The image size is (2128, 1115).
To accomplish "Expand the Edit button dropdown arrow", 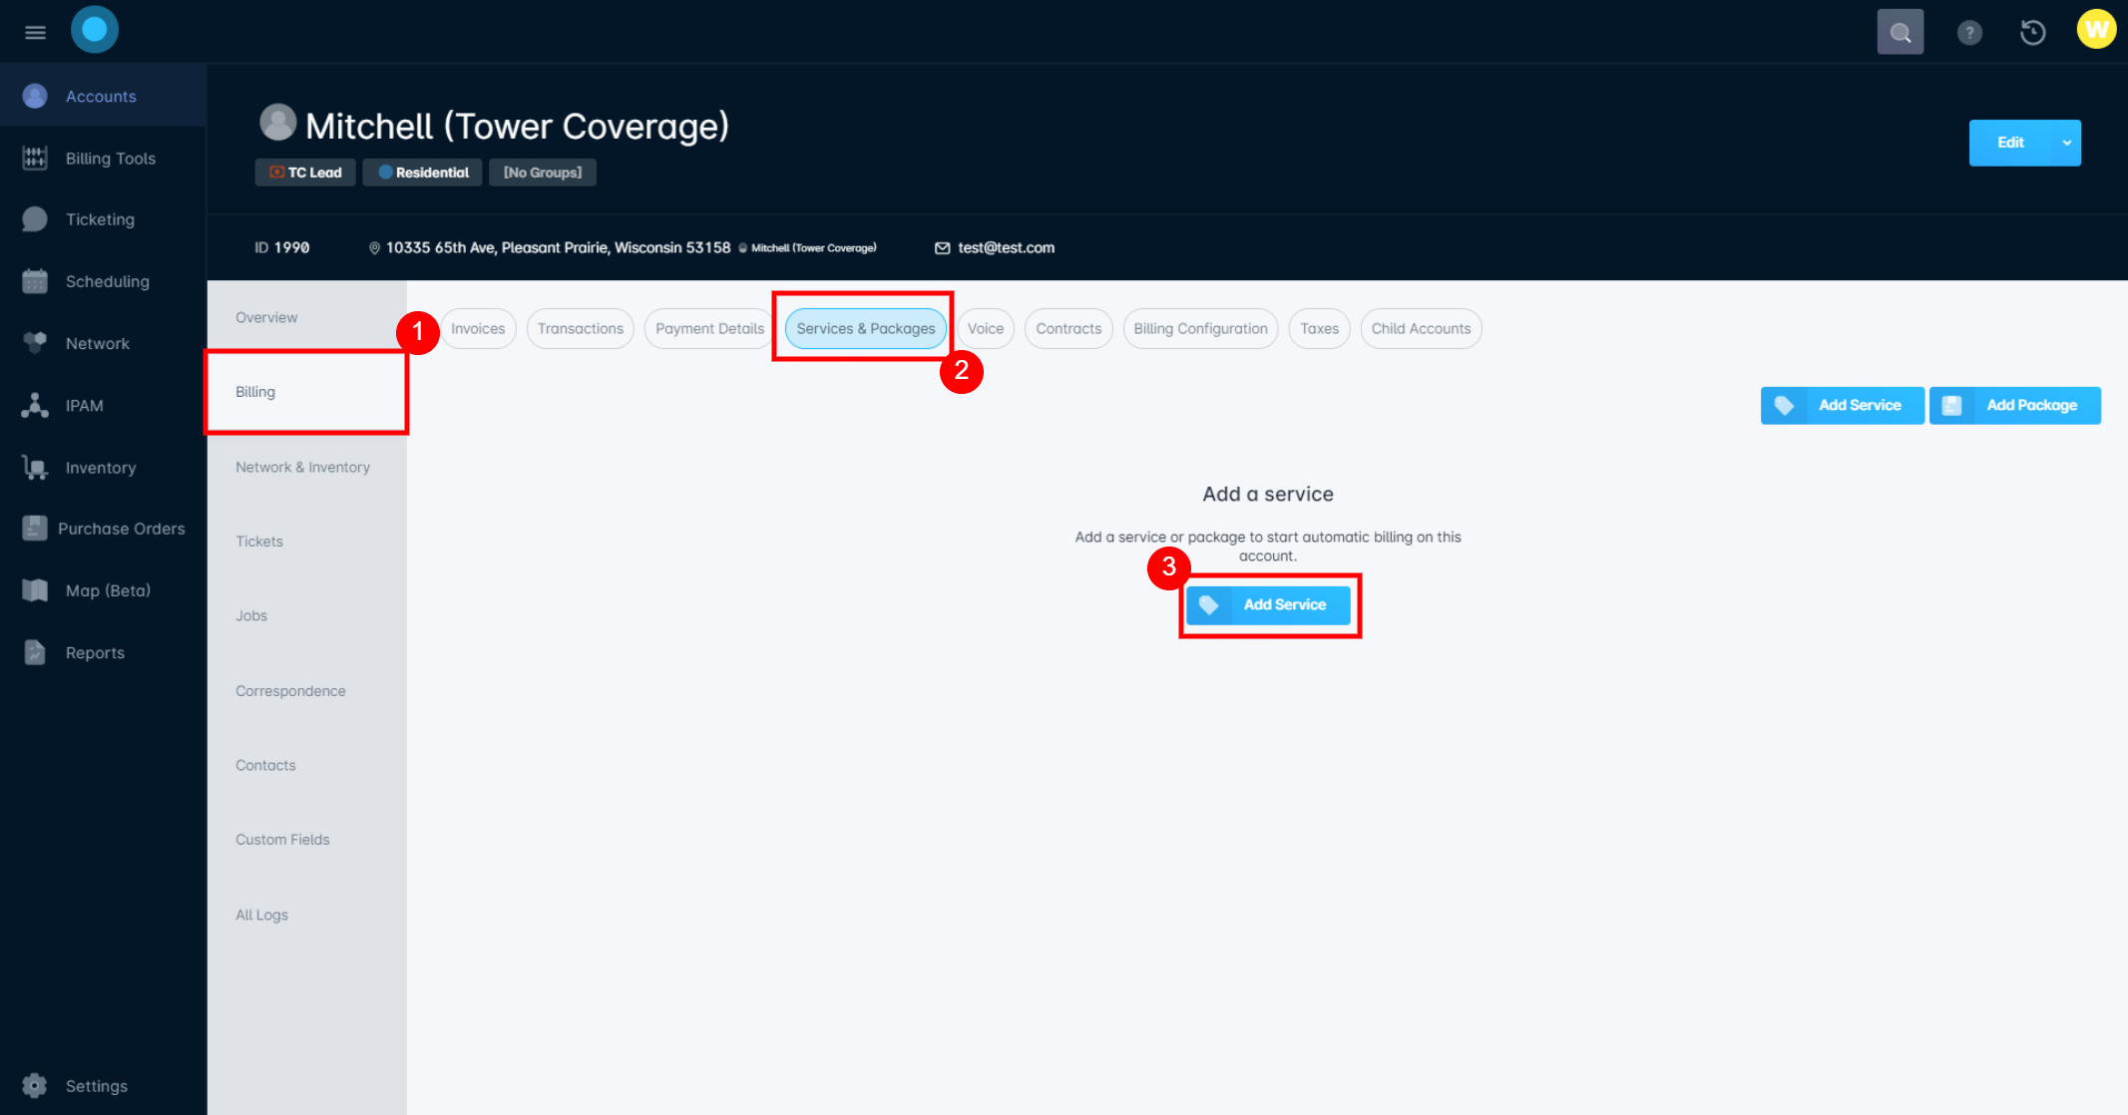I will click(x=2067, y=143).
